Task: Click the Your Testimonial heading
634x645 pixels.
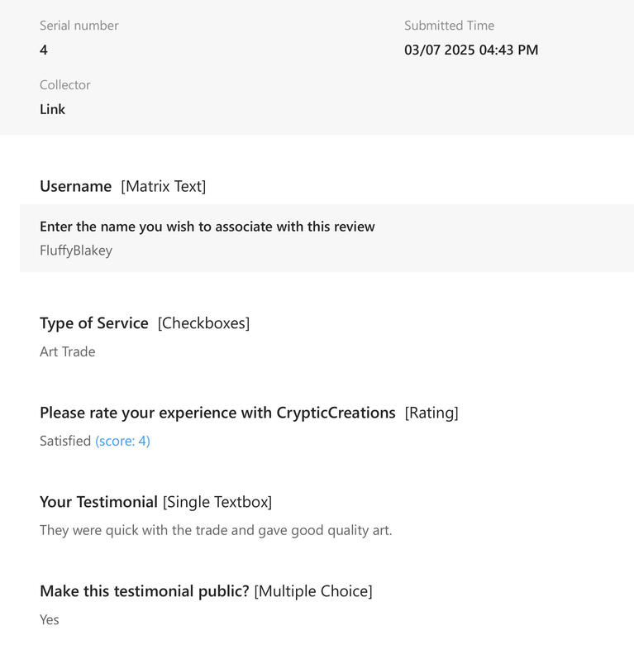Action: pyautogui.click(x=98, y=502)
